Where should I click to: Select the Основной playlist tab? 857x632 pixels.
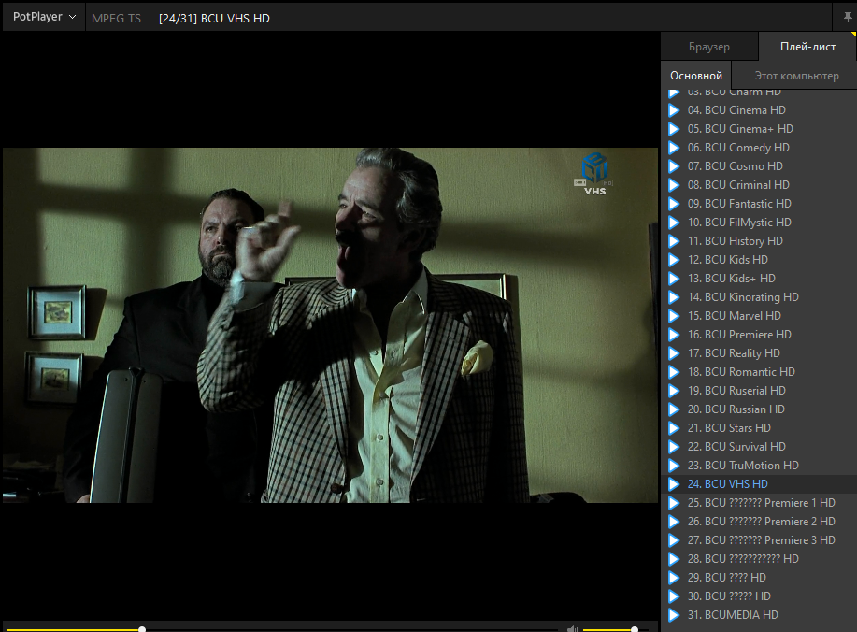(x=695, y=76)
